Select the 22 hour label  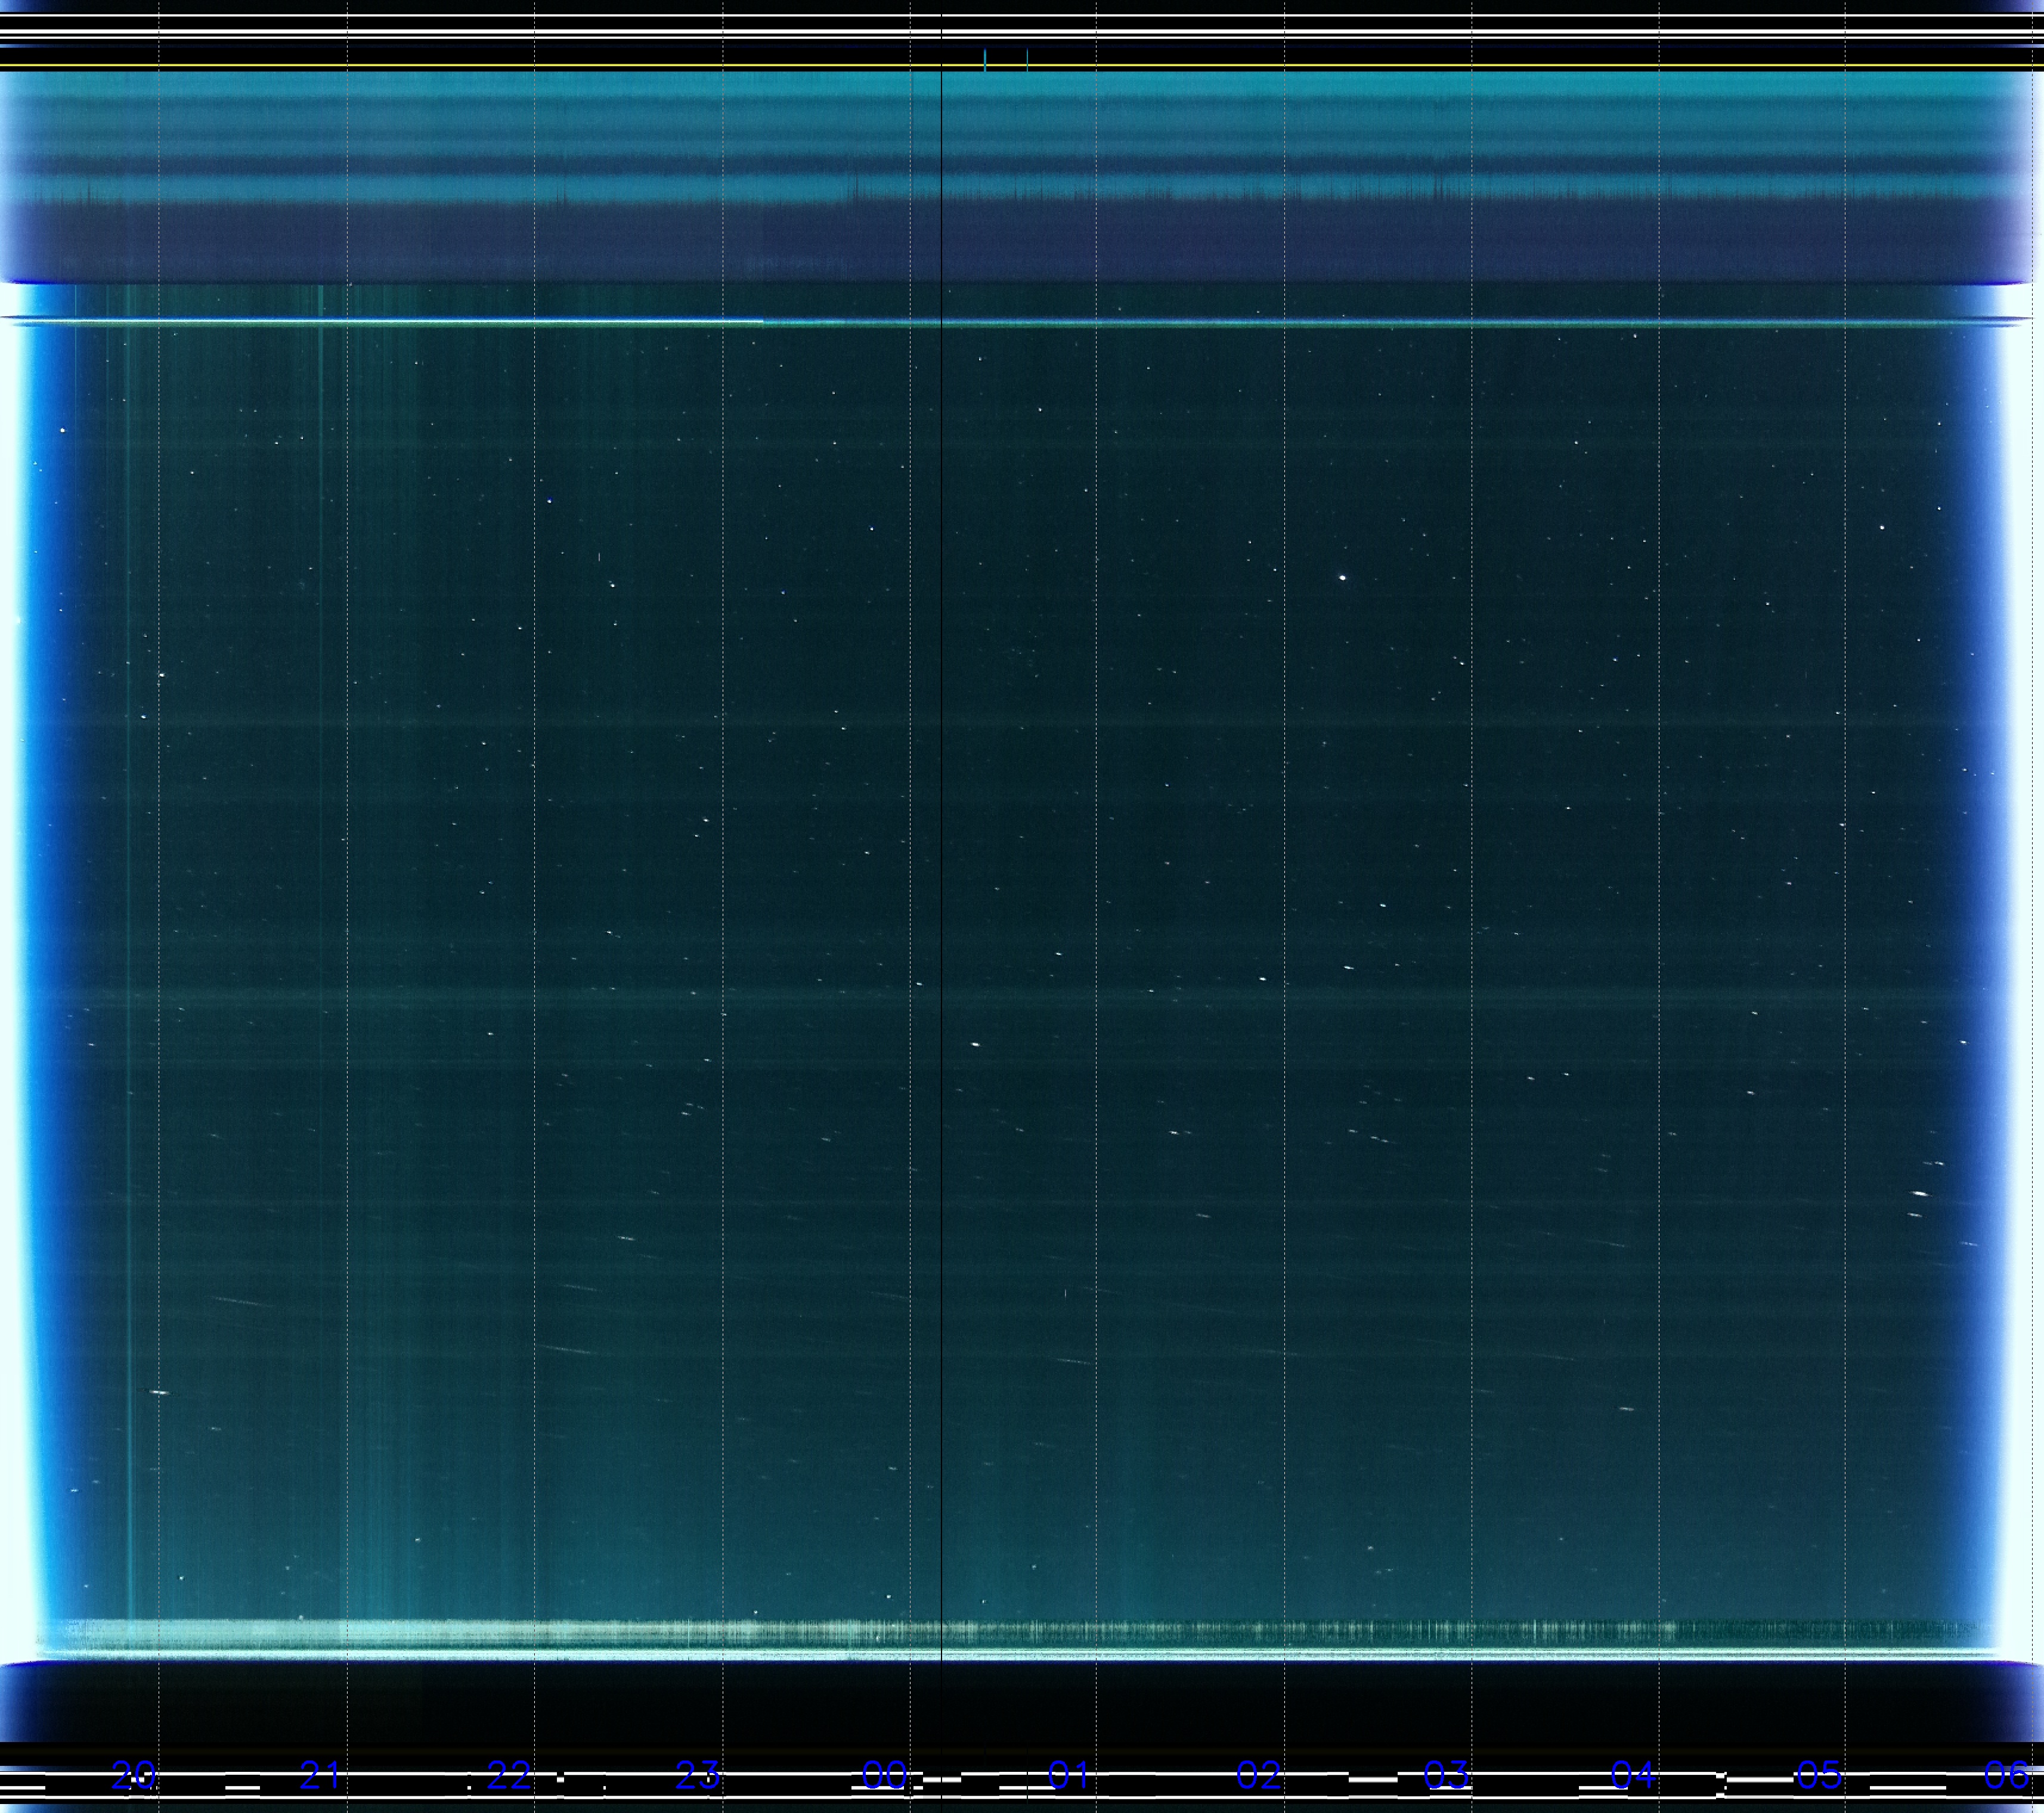(x=509, y=1775)
